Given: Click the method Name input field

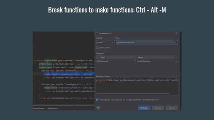Looking at the screenshot, I should point(145,42).
